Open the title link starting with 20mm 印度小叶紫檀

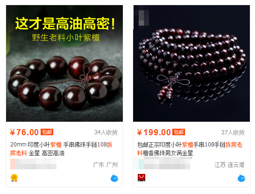61,149
